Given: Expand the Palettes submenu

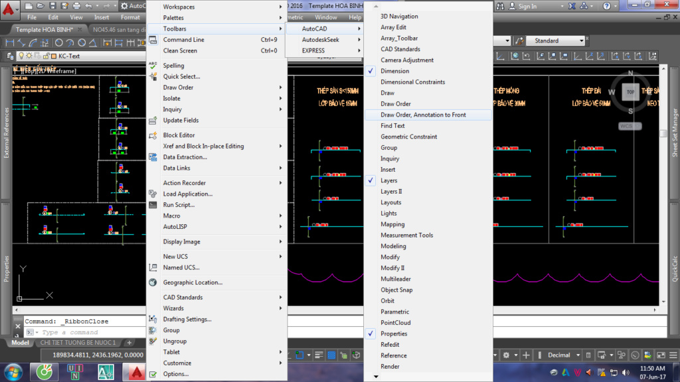Looking at the screenshot, I should pos(217,18).
